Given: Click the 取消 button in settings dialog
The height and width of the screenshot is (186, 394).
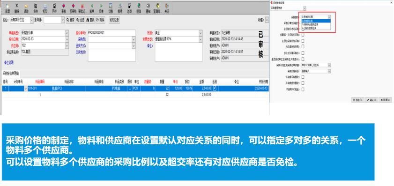Looking at the screenshot, I should click(385, 100).
